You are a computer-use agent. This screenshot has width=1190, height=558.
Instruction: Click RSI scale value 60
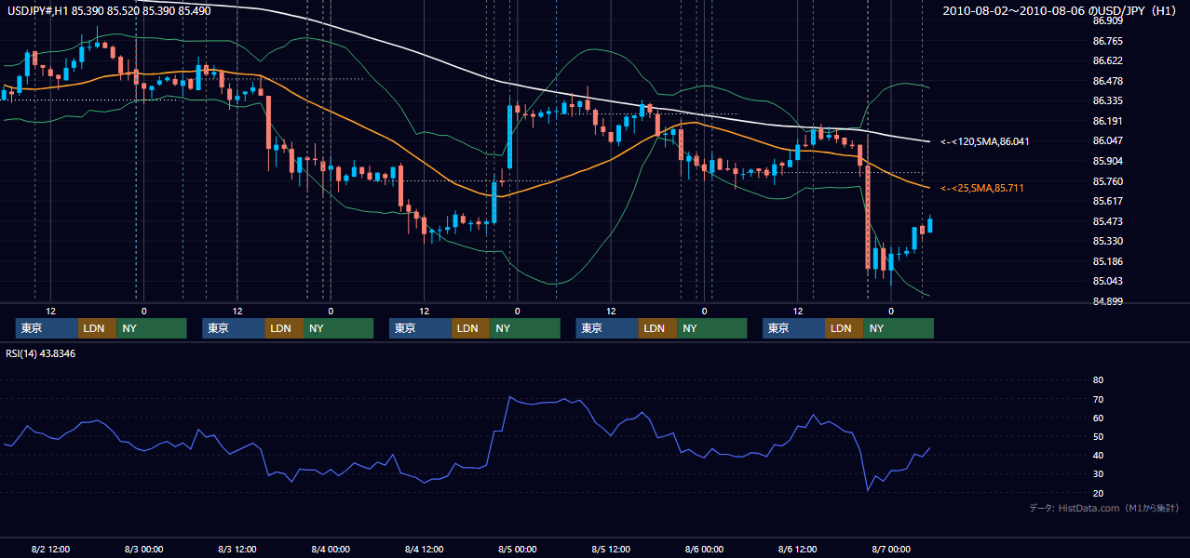point(1098,418)
